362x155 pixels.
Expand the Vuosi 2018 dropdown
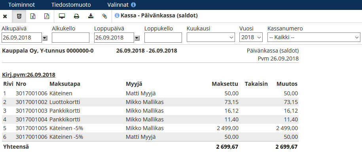[251, 37]
